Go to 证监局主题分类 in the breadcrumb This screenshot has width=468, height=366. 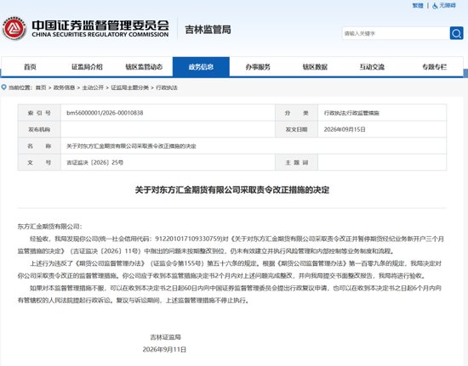click(130, 87)
